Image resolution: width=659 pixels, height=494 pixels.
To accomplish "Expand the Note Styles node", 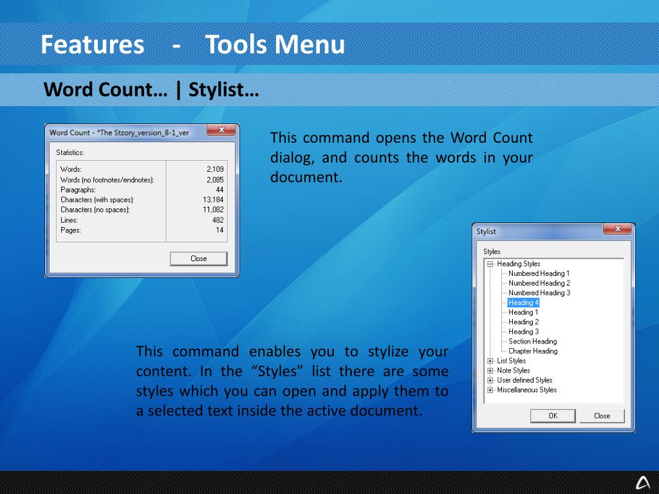I will (x=490, y=371).
